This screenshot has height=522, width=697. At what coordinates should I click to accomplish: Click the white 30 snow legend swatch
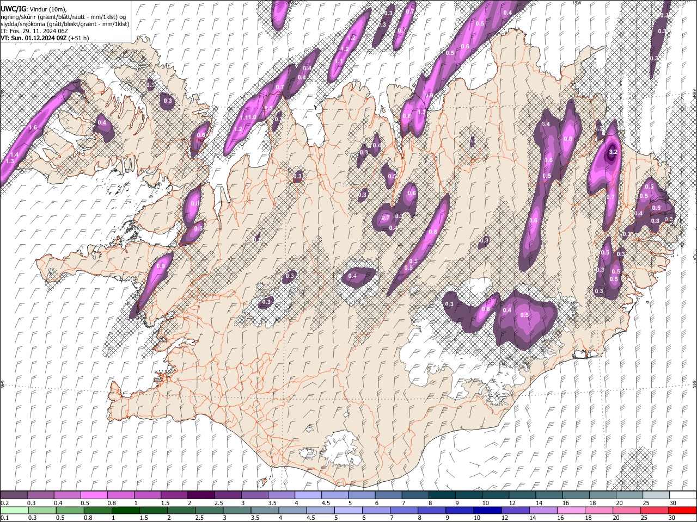tap(683, 495)
